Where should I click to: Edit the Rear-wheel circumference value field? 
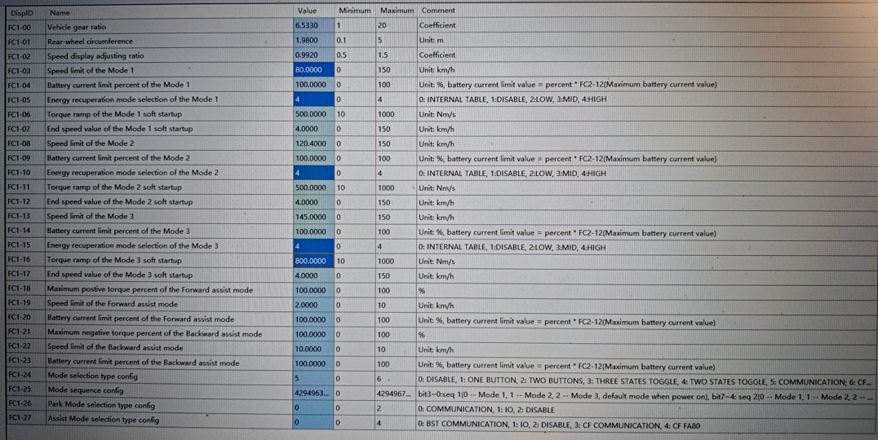pyautogui.click(x=313, y=41)
